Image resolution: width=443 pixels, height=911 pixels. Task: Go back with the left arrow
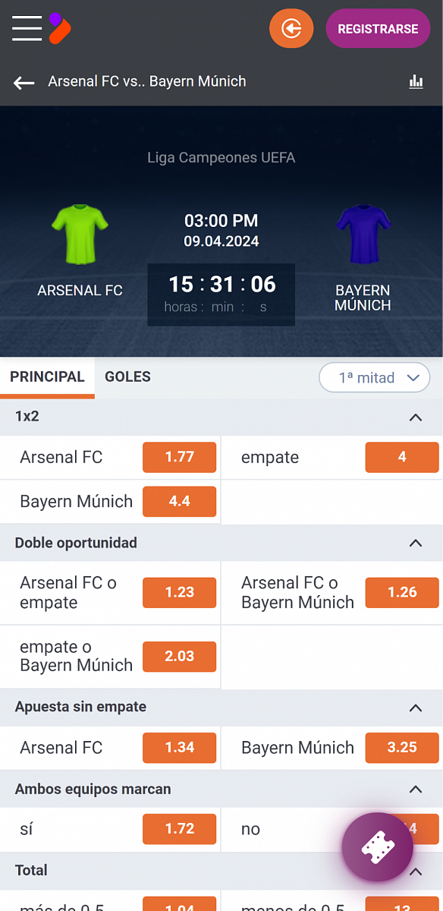coord(24,83)
